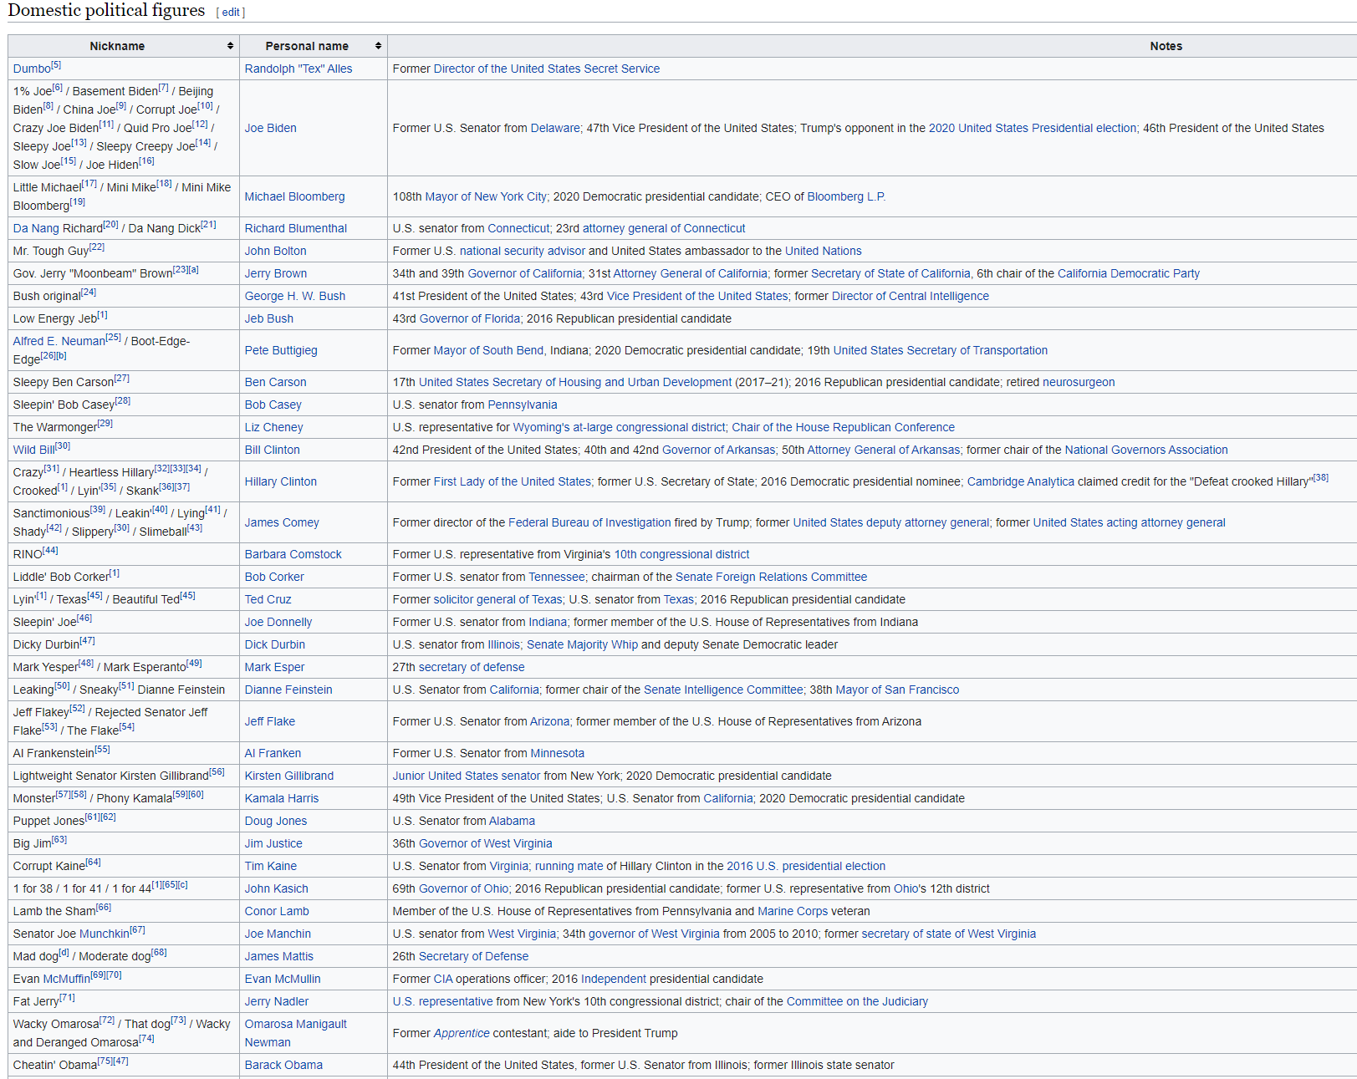The image size is (1357, 1079).
Task: Open the United Nations link
Action: click(823, 251)
